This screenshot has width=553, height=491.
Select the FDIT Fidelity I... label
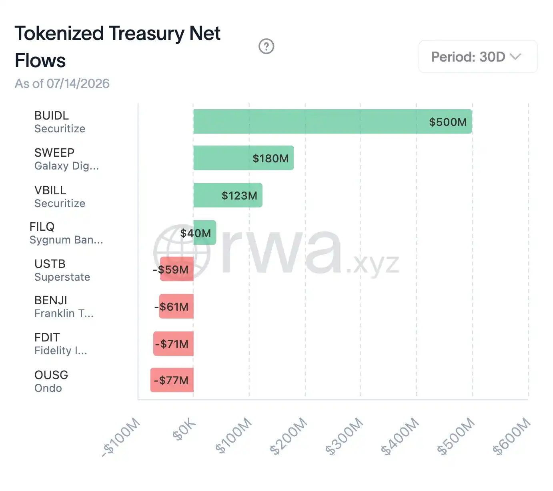click(60, 344)
